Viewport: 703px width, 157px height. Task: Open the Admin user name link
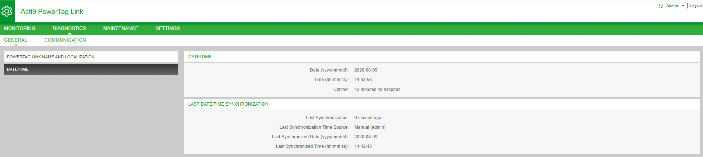click(672, 6)
